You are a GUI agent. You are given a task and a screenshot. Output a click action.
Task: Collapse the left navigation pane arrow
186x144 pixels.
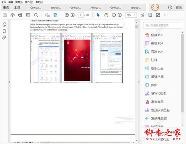point(10,82)
